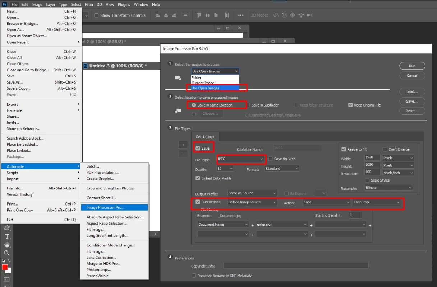437x287 pixels.
Task: Toggle Quick Mask mode icon
Action: pyautogui.click(x=7, y=279)
